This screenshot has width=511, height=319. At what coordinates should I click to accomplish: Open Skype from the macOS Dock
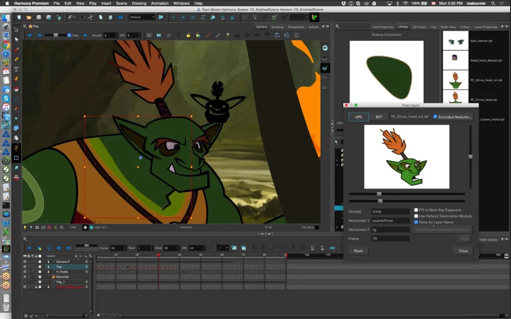click(6, 99)
